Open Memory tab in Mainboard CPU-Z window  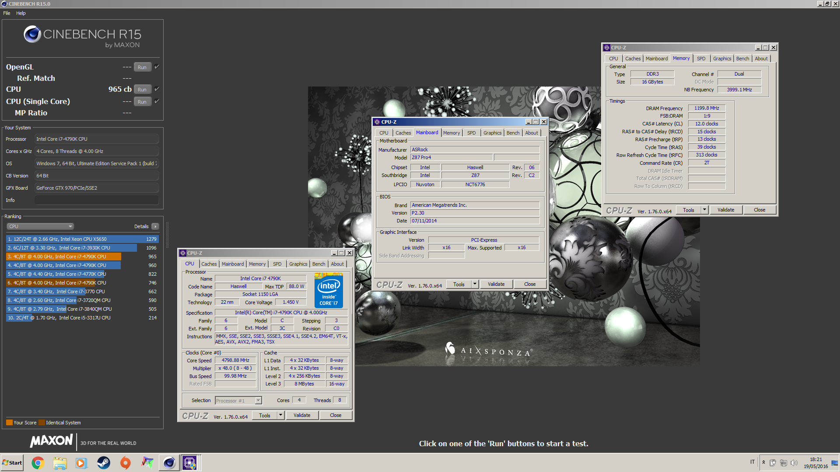click(451, 133)
